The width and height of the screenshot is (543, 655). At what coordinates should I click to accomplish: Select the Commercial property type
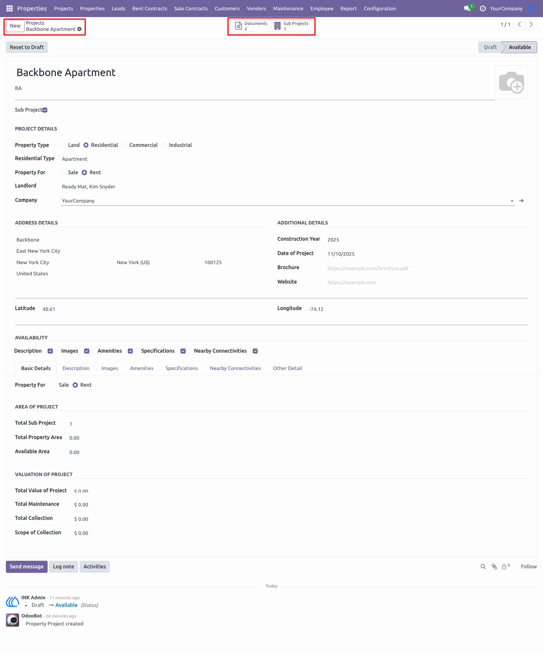(x=124, y=145)
